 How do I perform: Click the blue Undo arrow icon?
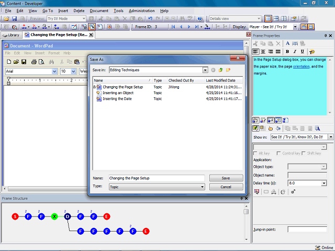point(150,19)
